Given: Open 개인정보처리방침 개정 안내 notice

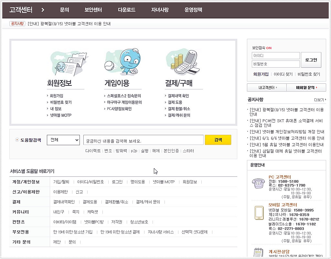Looking at the screenshot, I should (287, 132).
